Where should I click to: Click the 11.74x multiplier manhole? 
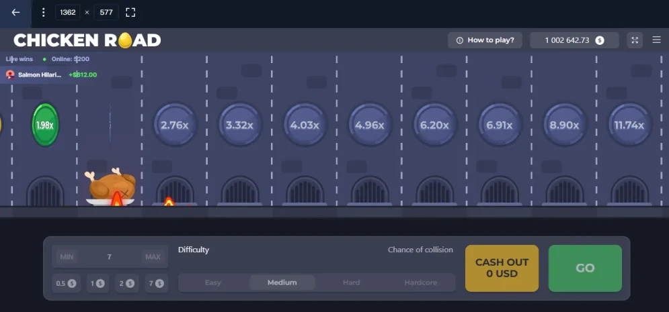coord(629,125)
